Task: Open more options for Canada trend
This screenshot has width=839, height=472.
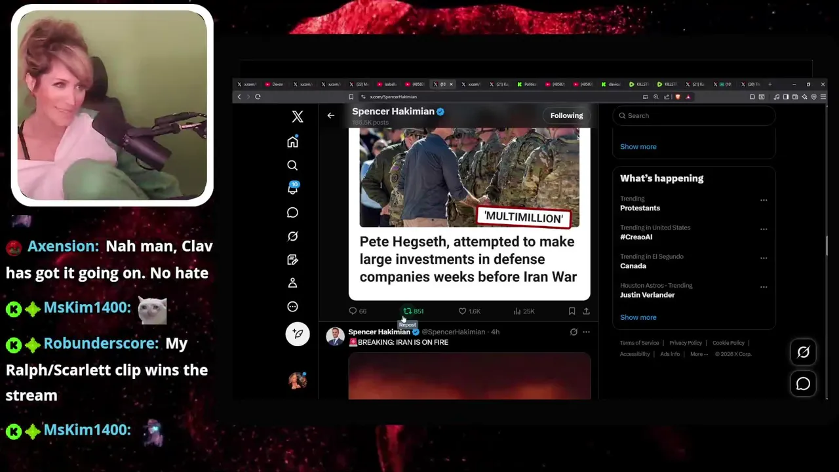Action: click(x=764, y=258)
